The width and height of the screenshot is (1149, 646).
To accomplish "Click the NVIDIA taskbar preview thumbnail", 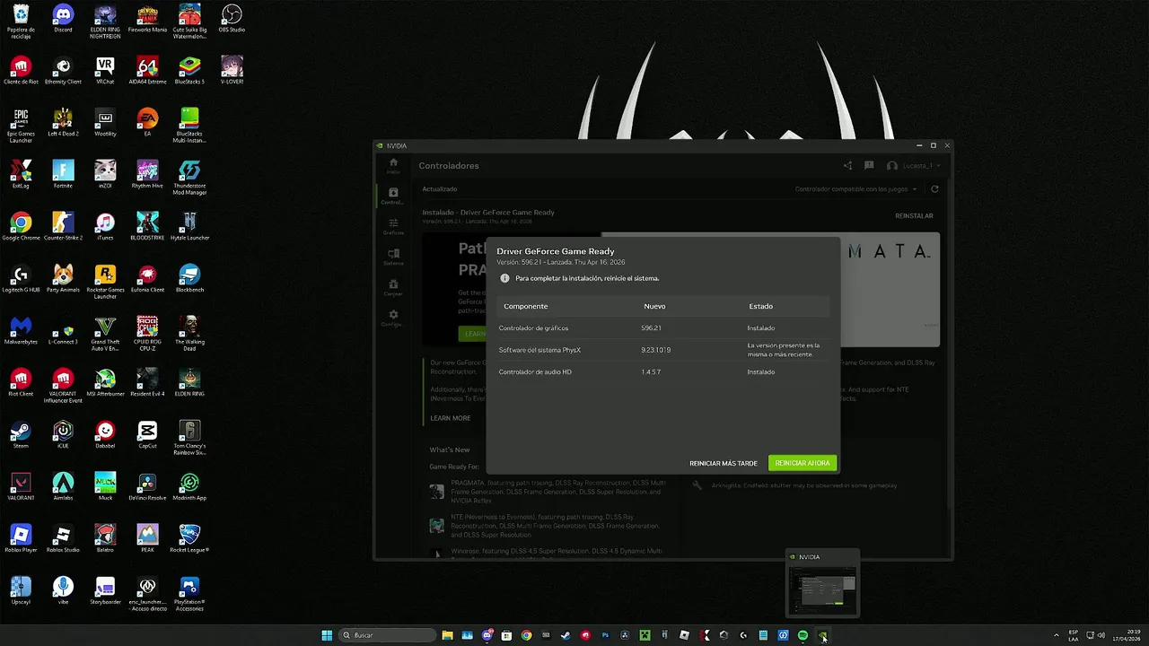I will [822, 591].
